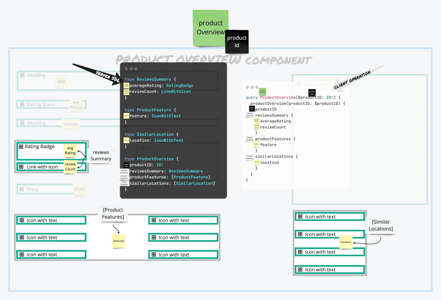Click the faded Rating Stars component box
441x300 pixels.
click(x=51, y=104)
